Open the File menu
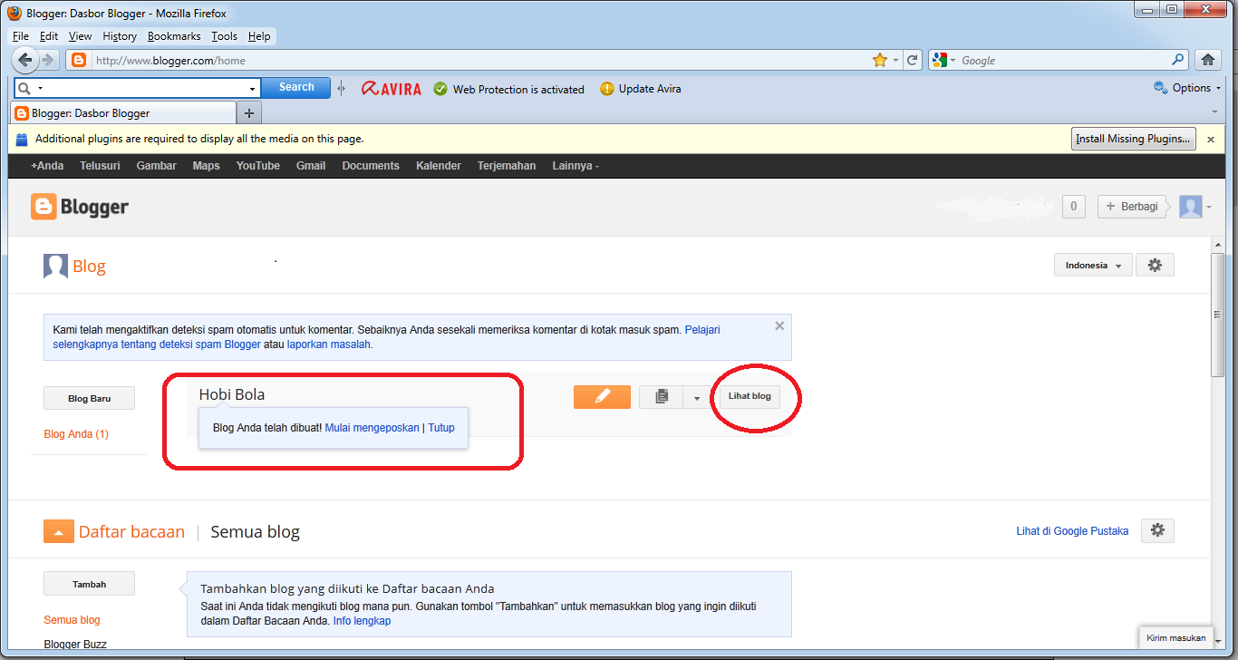 pos(21,36)
